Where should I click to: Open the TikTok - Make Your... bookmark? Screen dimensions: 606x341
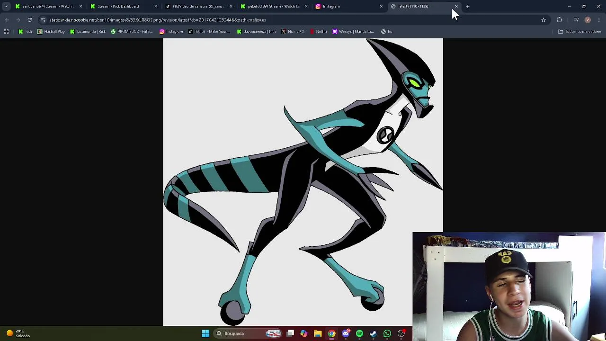(209, 32)
